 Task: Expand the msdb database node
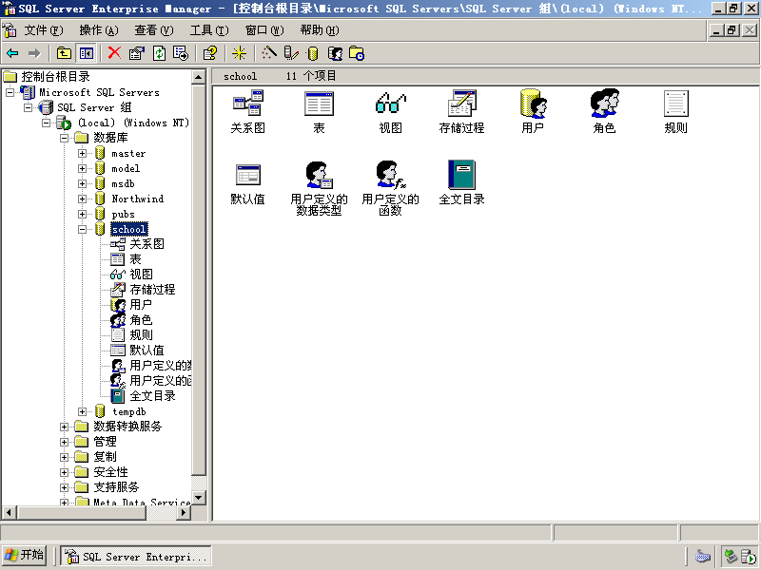point(83,183)
